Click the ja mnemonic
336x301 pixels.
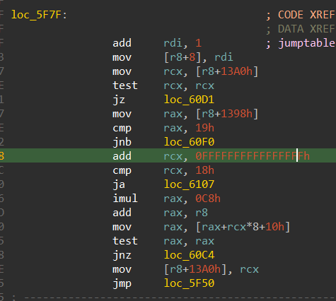[x=119, y=184]
